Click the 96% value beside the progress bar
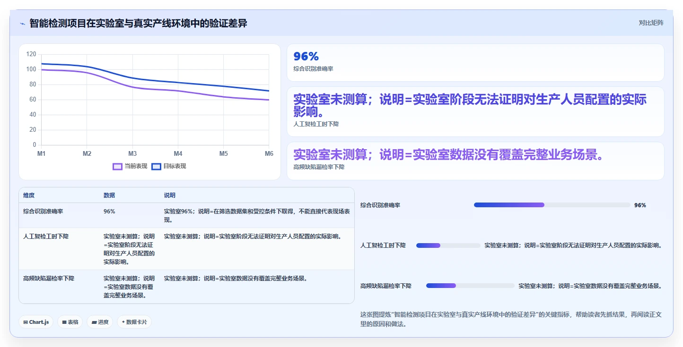Screen dimensions: 683x347 pyautogui.click(x=640, y=205)
